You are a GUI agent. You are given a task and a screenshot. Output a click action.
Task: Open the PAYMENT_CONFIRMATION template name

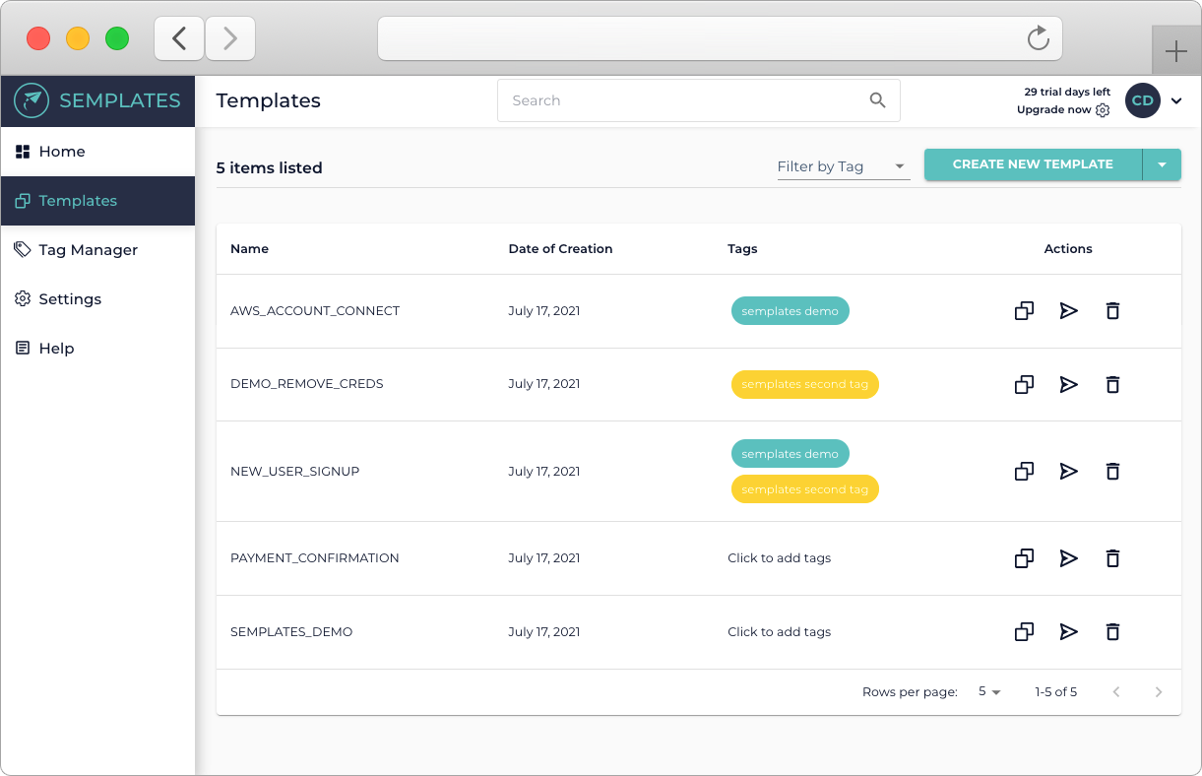tap(315, 558)
